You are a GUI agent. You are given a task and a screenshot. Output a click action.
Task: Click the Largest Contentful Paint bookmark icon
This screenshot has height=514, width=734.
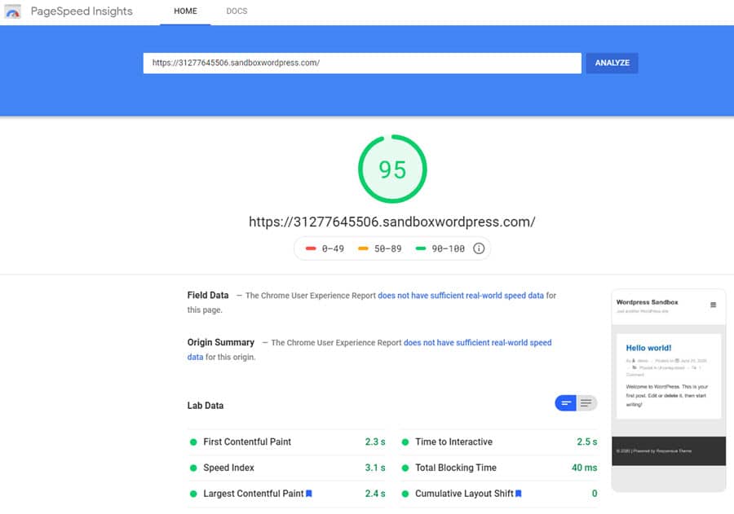tap(309, 494)
